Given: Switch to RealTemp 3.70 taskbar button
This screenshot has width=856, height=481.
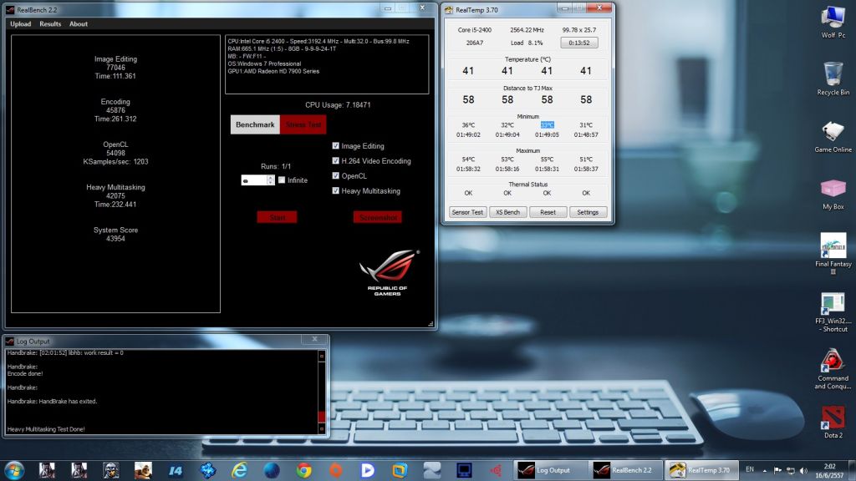Looking at the screenshot, I should (701, 470).
